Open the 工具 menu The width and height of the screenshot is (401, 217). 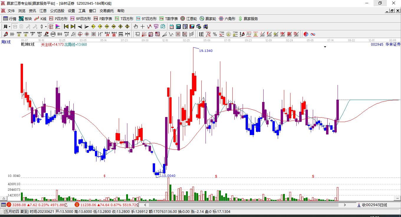pyautogui.click(x=82, y=11)
